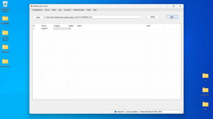Click the ROM path input field
Image resolution: width=213 pixels, height=119 pixels.
point(92,17)
